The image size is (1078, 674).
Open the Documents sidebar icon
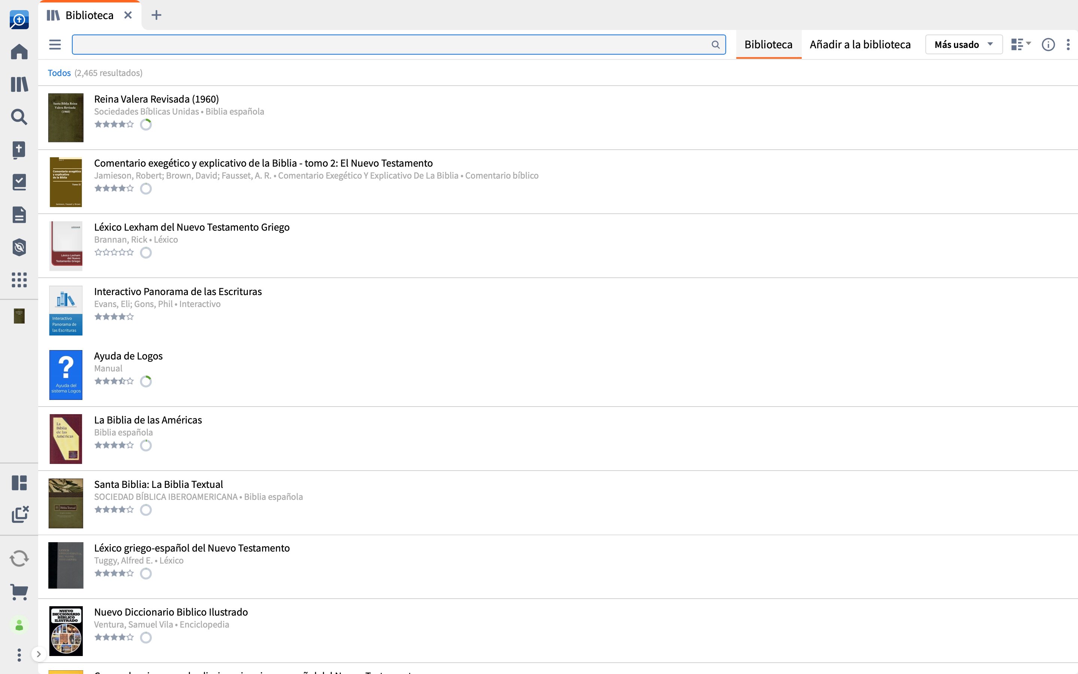click(x=19, y=215)
